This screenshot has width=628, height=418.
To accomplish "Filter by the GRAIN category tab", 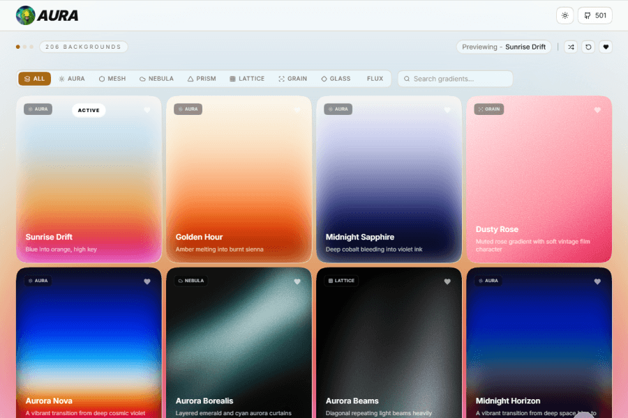I will [293, 79].
